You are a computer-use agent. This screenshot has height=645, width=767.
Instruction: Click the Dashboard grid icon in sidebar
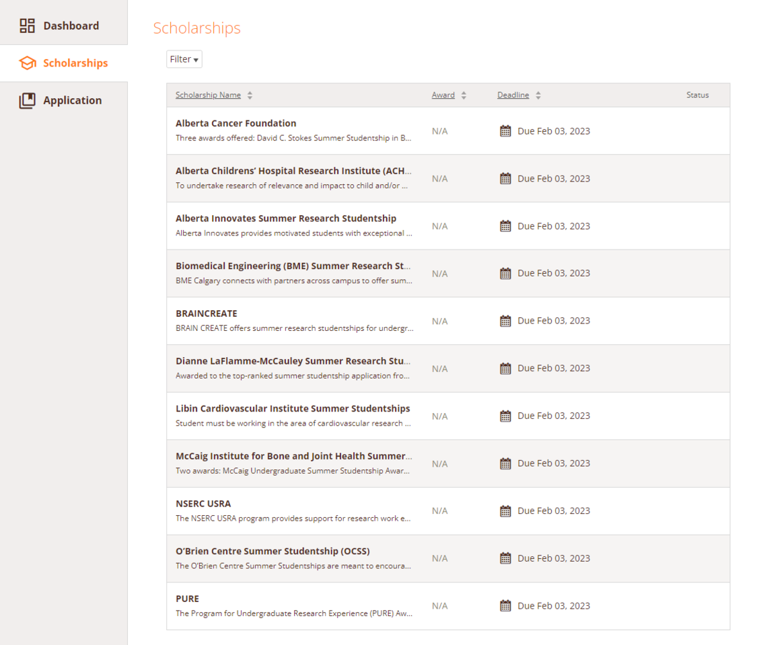click(x=28, y=25)
